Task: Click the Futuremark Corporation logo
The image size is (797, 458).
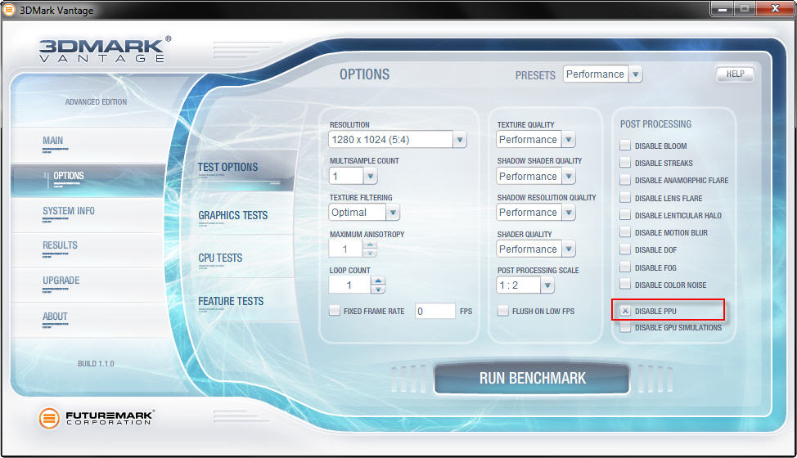Action: coord(97,418)
